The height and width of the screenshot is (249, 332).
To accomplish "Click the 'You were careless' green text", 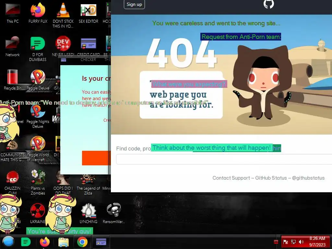I will point(216,23).
